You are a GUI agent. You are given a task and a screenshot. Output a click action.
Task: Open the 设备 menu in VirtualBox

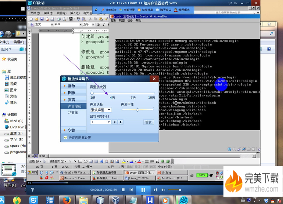(x=130, y=21)
